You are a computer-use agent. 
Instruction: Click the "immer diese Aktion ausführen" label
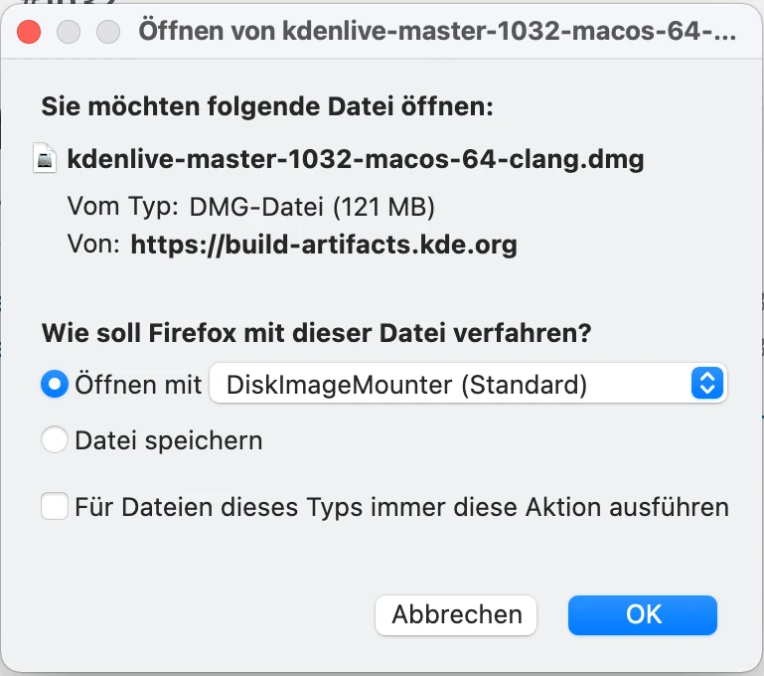(x=549, y=507)
